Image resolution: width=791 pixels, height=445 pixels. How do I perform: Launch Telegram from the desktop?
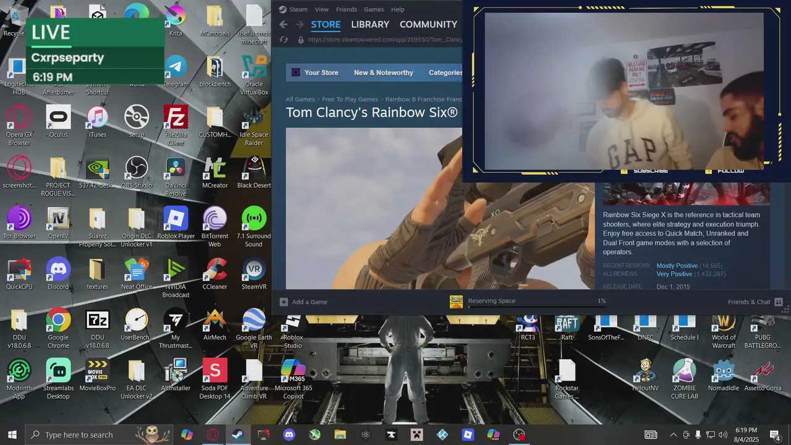tap(176, 72)
